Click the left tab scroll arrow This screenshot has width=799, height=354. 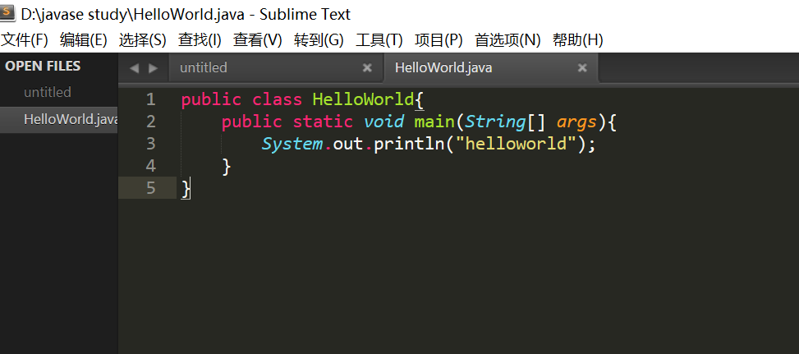tap(134, 68)
